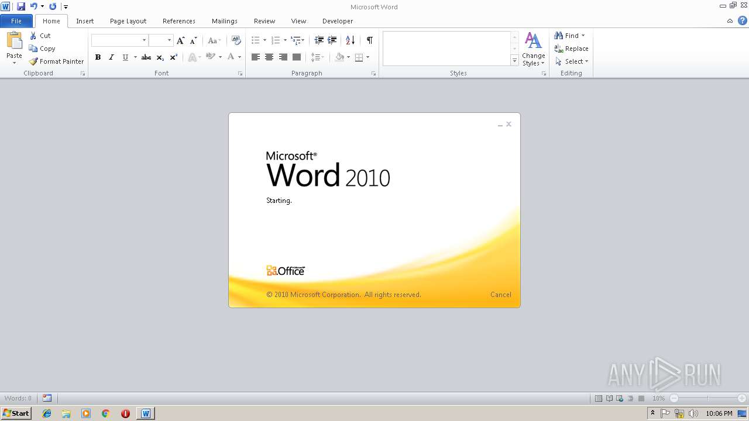Image resolution: width=749 pixels, height=421 pixels.
Task: Click the Replace button
Action: (x=572, y=49)
